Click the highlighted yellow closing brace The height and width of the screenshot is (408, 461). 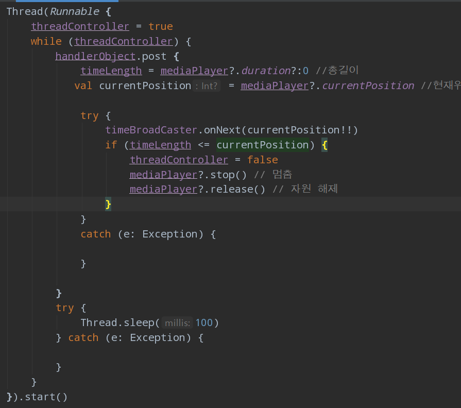(108, 204)
